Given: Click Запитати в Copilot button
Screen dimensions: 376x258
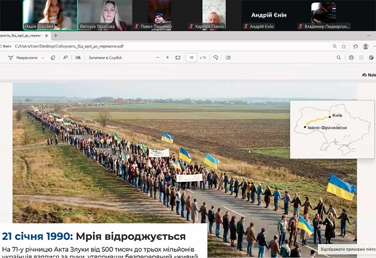Looking at the screenshot, I should pyautogui.click(x=105, y=57).
